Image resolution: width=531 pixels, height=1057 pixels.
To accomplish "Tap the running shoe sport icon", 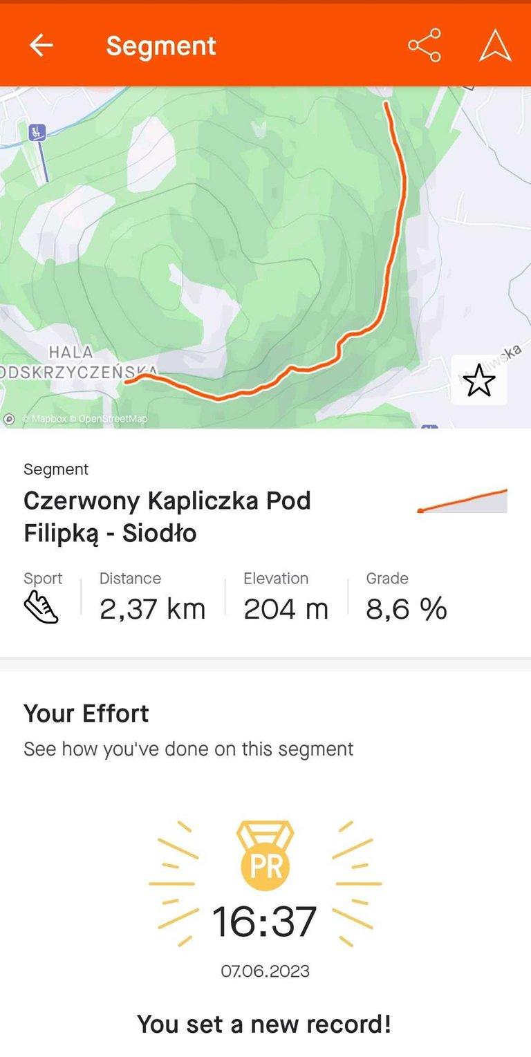I will pos(41,608).
